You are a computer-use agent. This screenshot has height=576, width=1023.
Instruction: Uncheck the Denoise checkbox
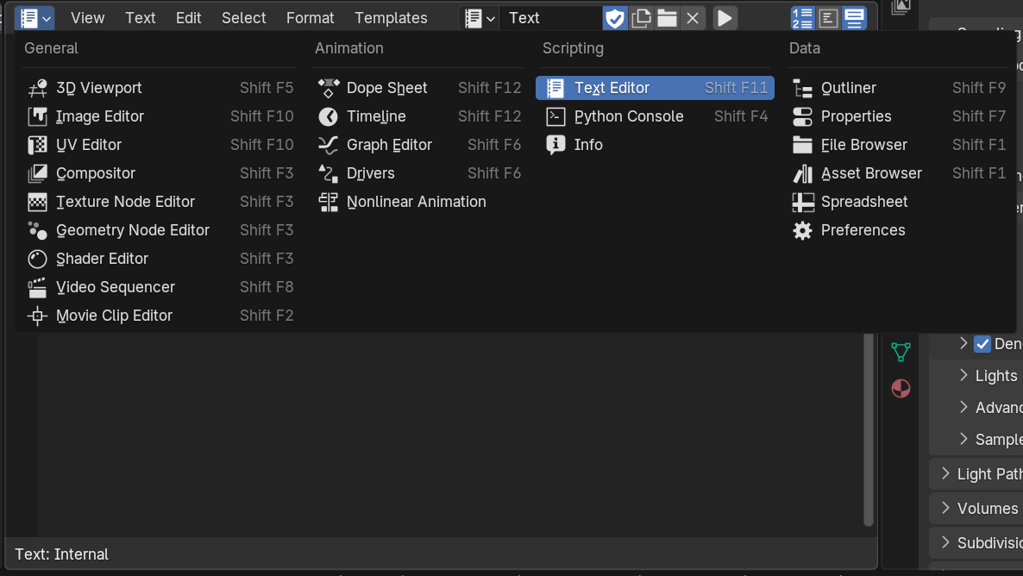click(982, 344)
